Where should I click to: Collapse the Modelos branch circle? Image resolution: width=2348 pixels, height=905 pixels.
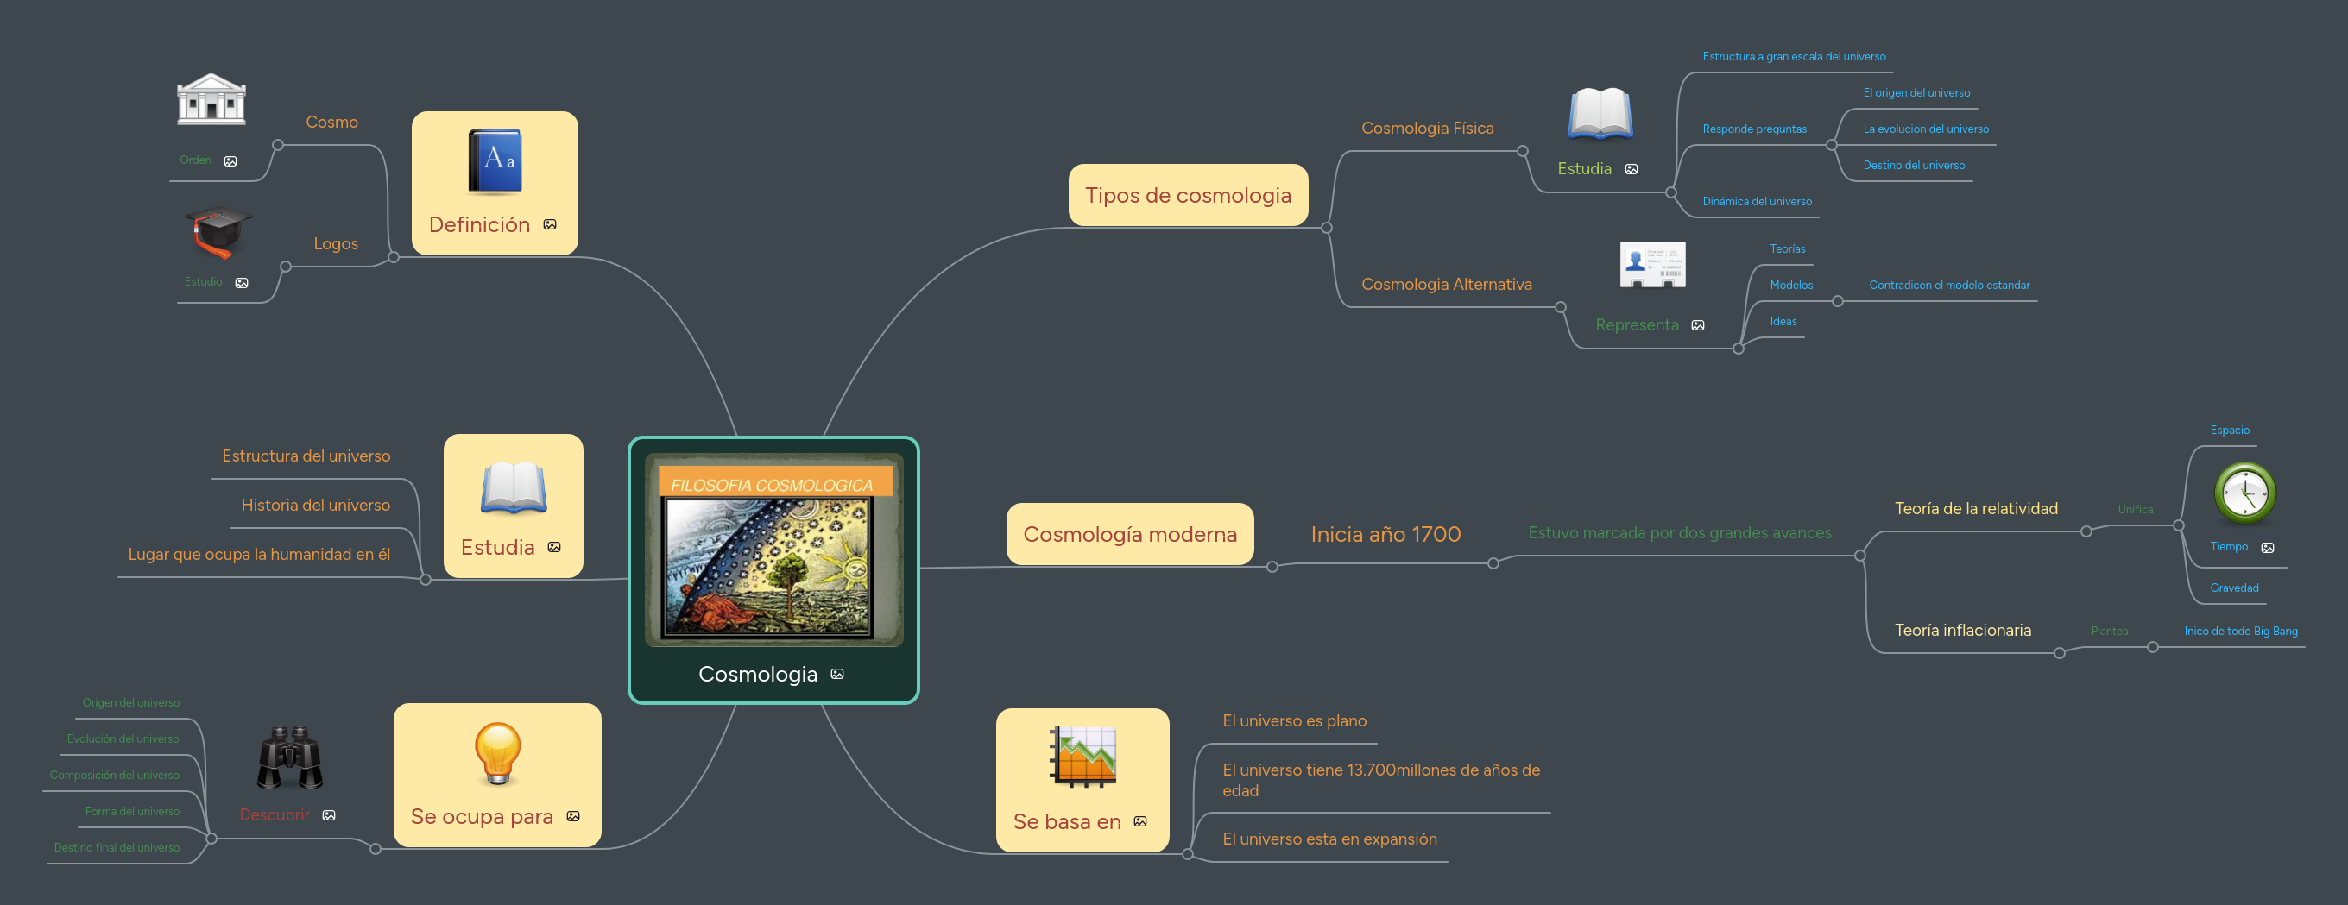[x=1838, y=302]
